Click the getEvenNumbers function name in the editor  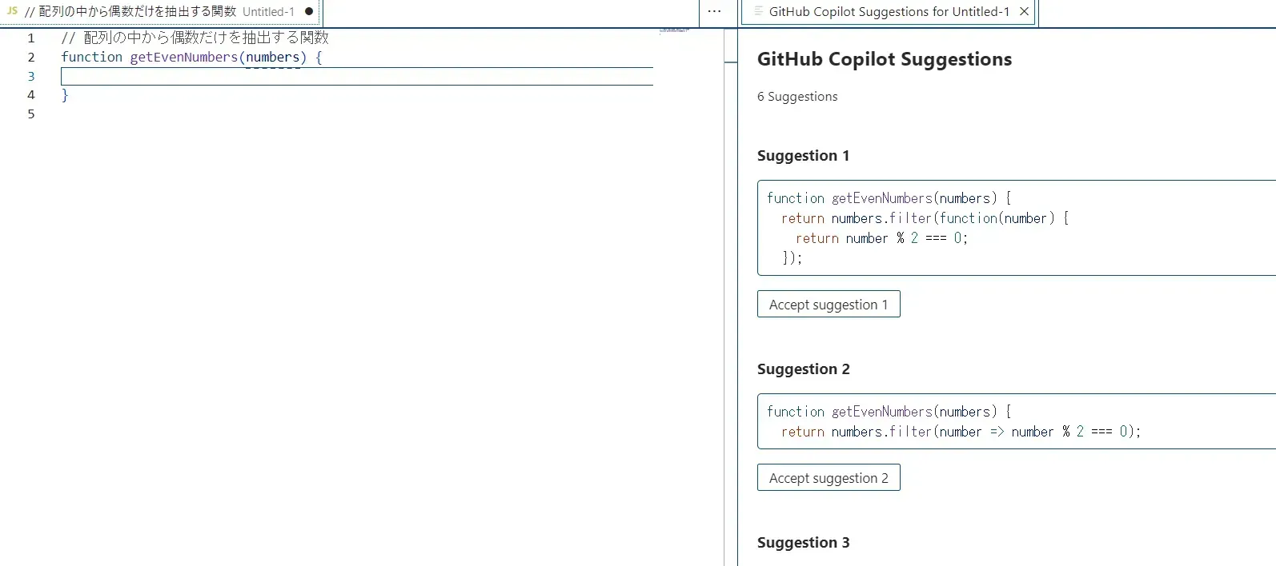click(183, 57)
